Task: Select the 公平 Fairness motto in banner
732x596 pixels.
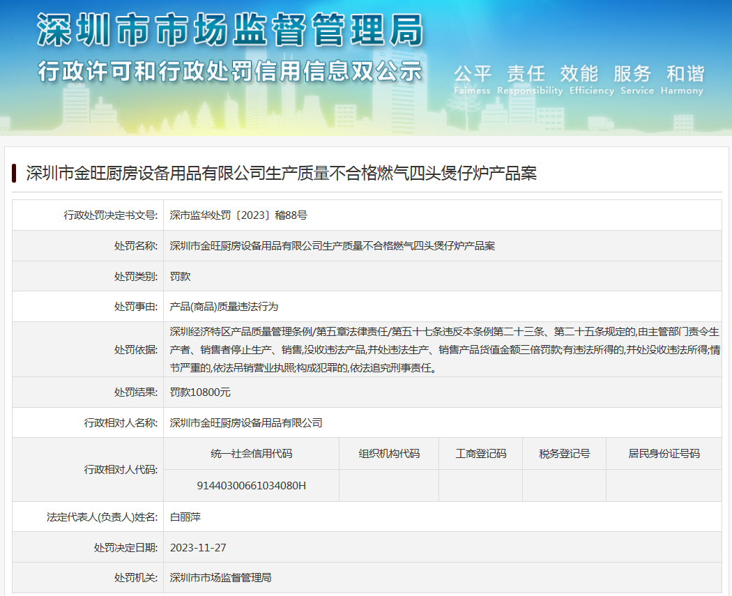Action: coord(473,79)
